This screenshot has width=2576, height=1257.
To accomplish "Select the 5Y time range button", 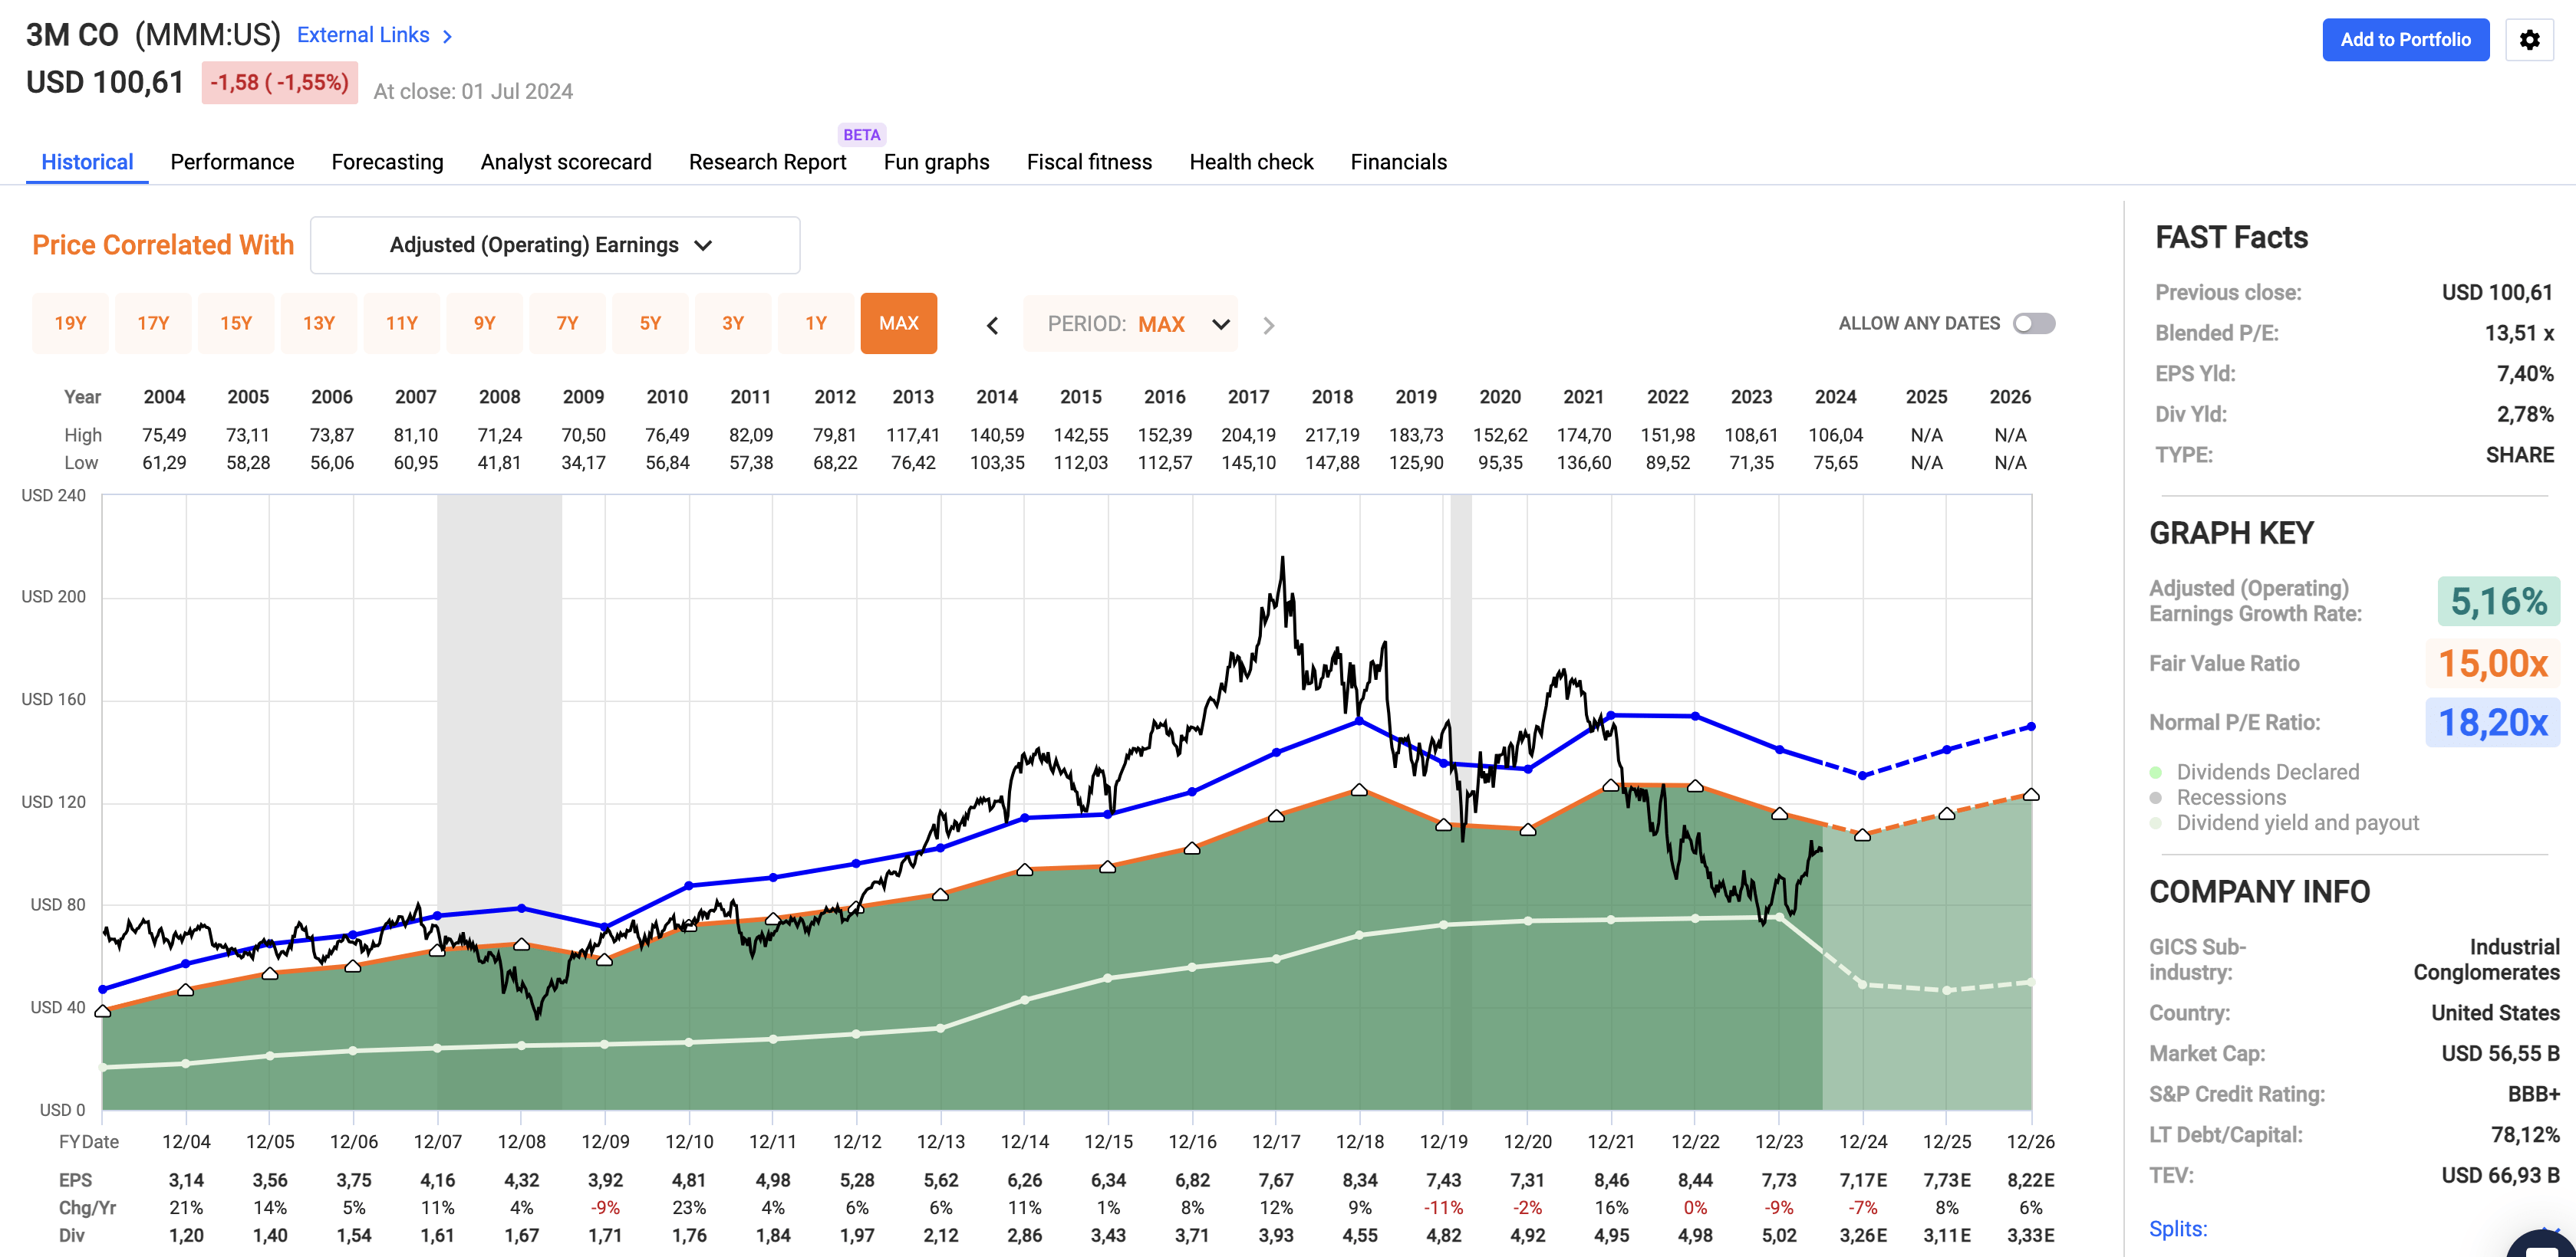I will (x=650, y=323).
